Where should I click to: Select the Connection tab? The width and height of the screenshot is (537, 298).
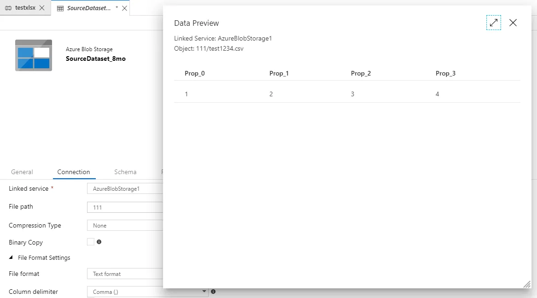click(x=74, y=172)
